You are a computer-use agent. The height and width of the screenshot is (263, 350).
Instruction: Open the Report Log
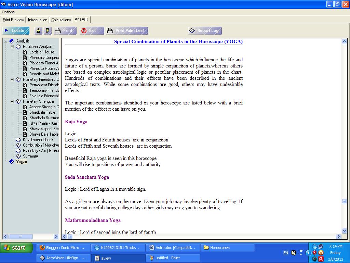click(205, 30)
